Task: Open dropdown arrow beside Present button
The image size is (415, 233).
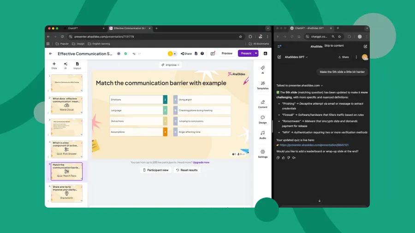Action: (x=256, y=54)
